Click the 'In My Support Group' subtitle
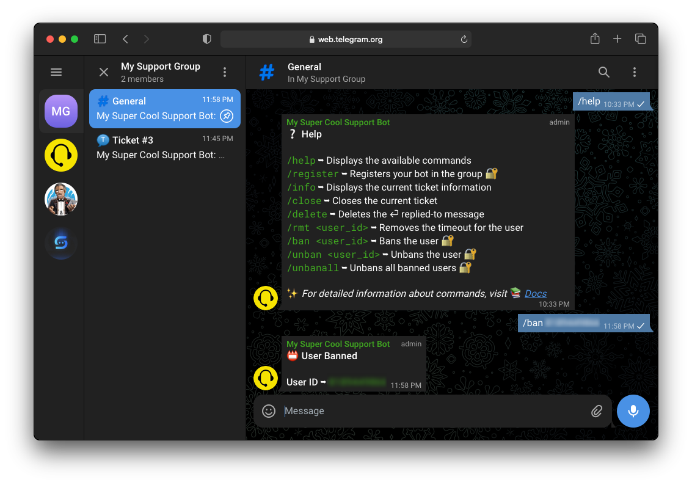The image size is (692, 485). [x=327, y=79]
